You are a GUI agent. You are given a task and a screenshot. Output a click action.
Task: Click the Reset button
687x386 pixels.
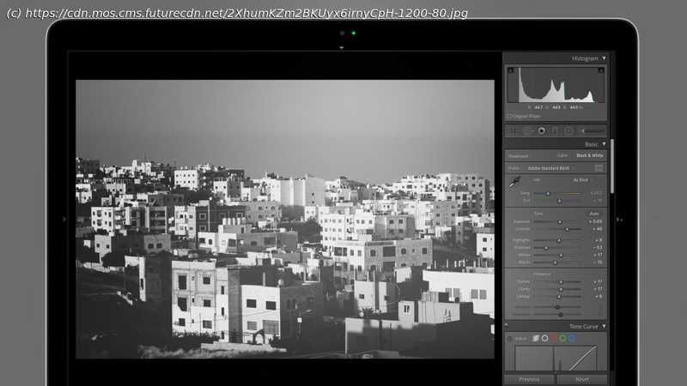click(x=581, y=379)
